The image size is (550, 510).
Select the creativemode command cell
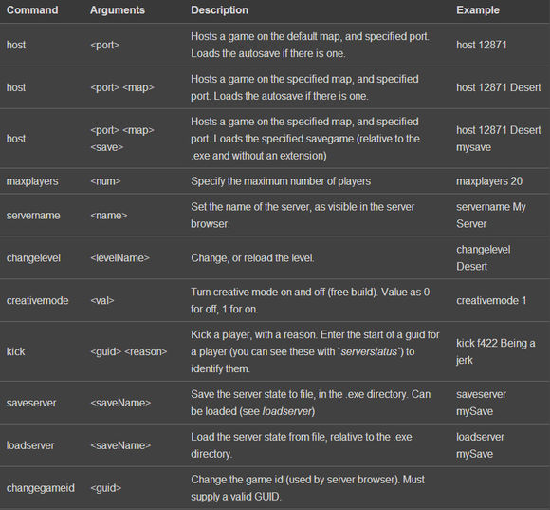(x=38, y=301)
